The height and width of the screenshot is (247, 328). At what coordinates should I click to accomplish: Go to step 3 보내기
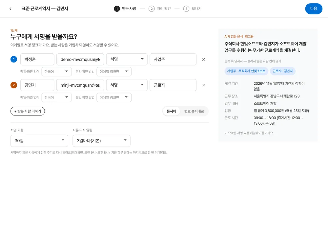coord(193,9)
